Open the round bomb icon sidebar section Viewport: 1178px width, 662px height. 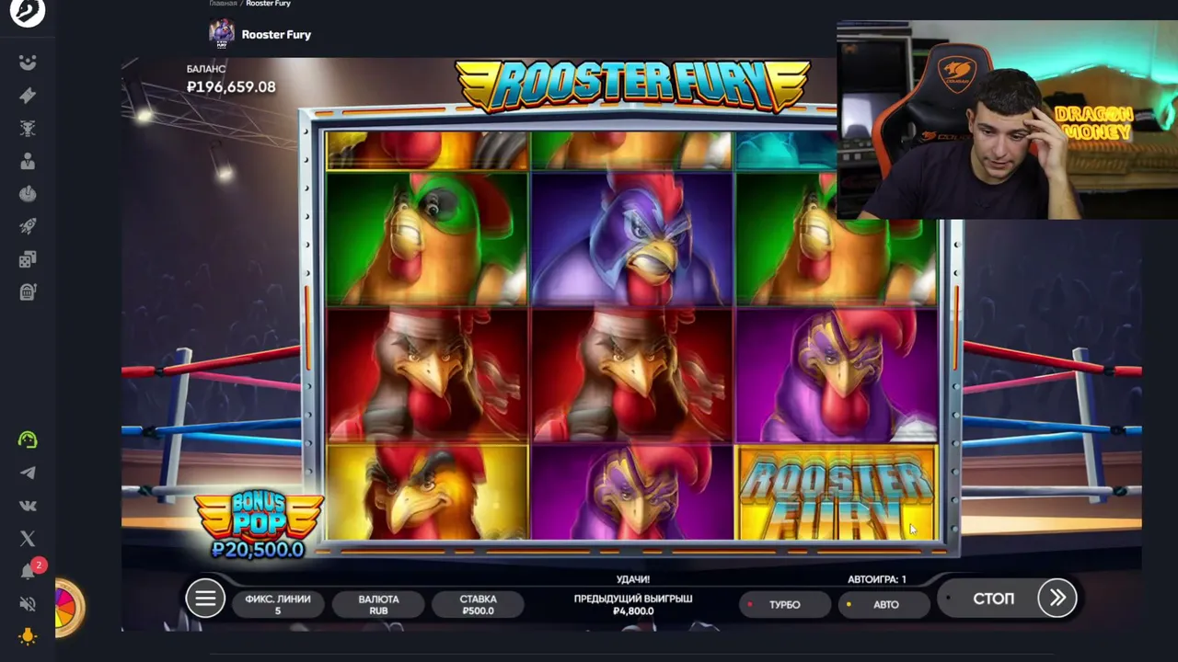tap(28, 194)
